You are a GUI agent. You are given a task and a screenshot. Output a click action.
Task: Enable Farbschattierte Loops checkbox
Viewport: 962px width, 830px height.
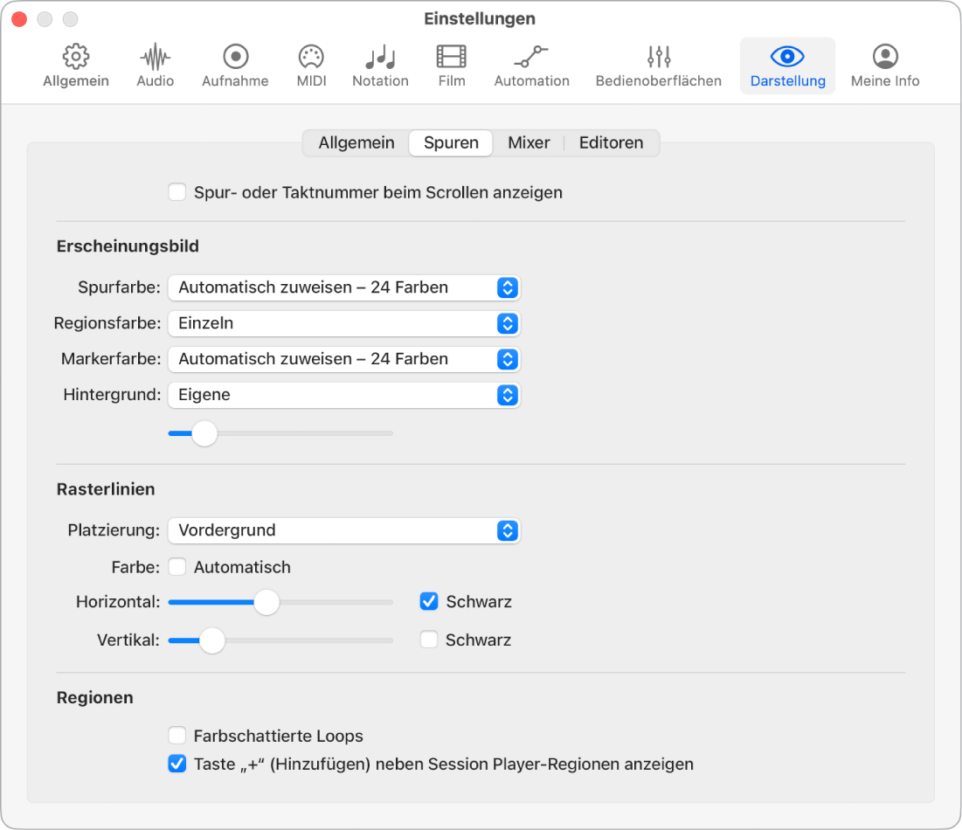[x=177, y=735]
